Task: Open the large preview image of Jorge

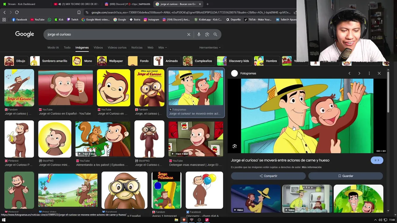Action: click(307, 116)
